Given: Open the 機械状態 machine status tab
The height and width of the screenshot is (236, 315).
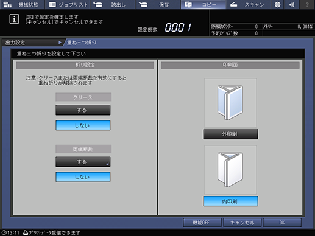Looking at the screenshot, I should pyautogui.click(x=22, y=4).
